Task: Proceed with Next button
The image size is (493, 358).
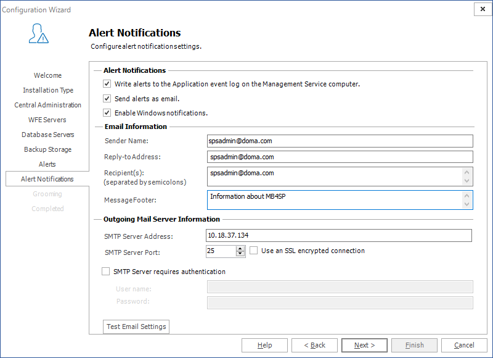Action: 364,345
